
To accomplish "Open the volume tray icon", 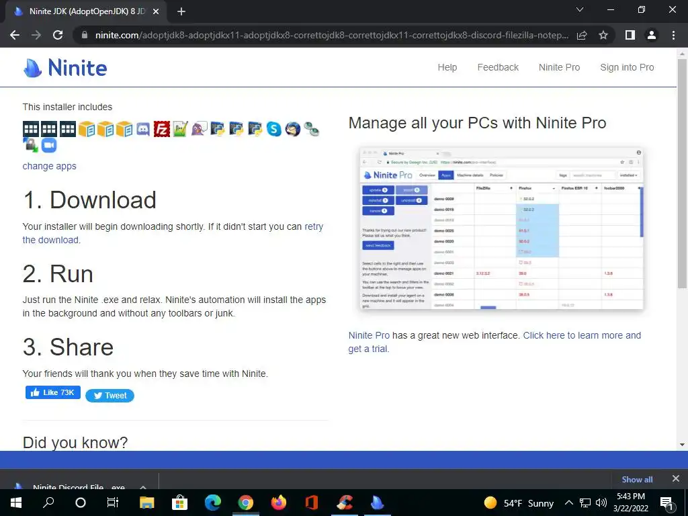I will pyautogui.click(x=601, y=503).
